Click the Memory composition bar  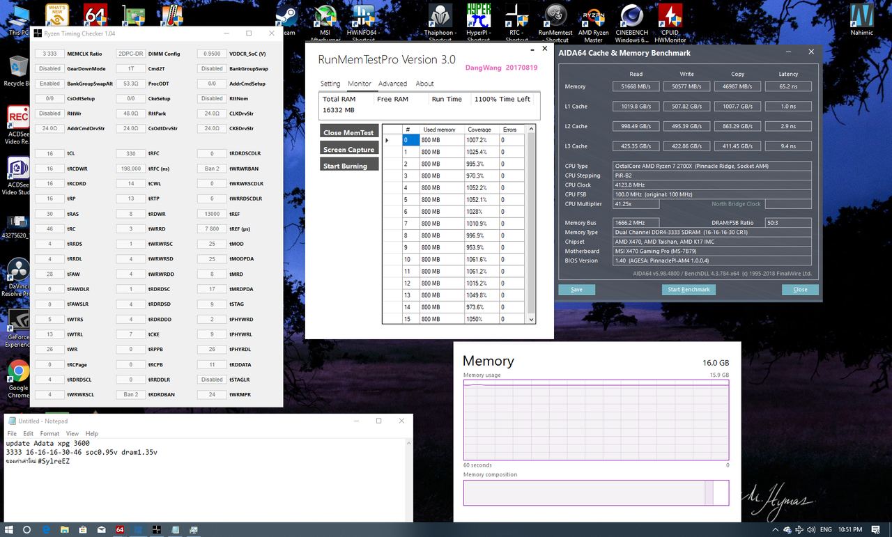tap(596, 492)
